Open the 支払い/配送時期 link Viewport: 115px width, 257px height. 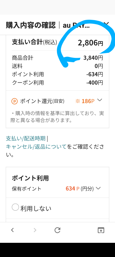pyautogui.click(x=26, y=139)
